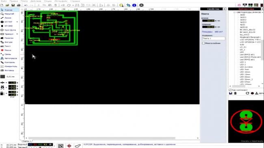This screenshot has height=148, width=264.
Task: Collapse the Светодиоды library tree node
Action: 234,13
